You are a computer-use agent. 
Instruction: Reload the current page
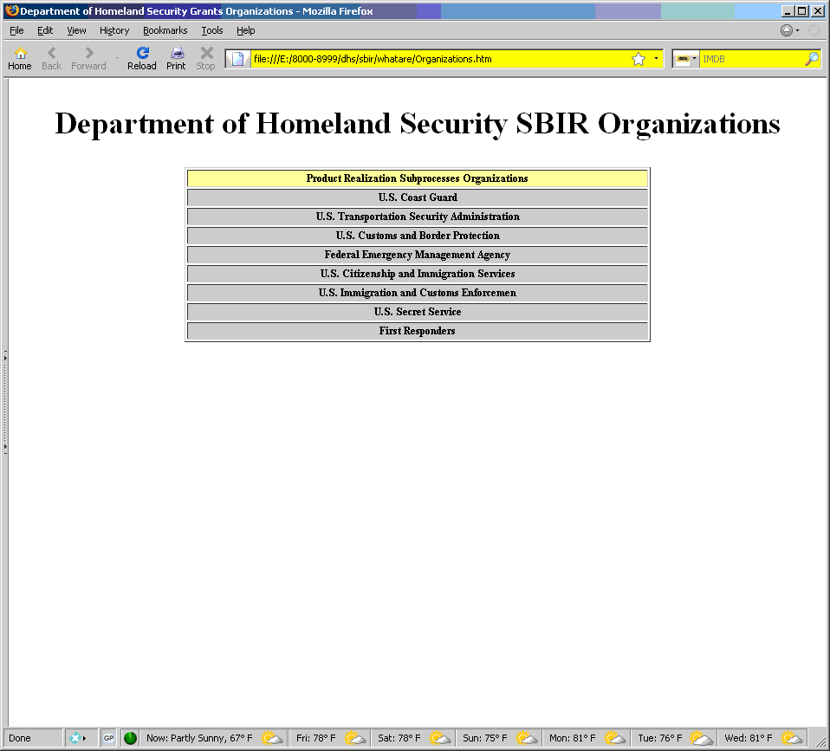click(x=142, y=58)
